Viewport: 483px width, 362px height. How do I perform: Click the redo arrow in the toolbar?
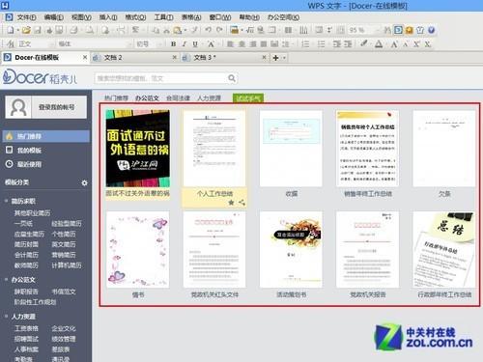tap(219, 30)
